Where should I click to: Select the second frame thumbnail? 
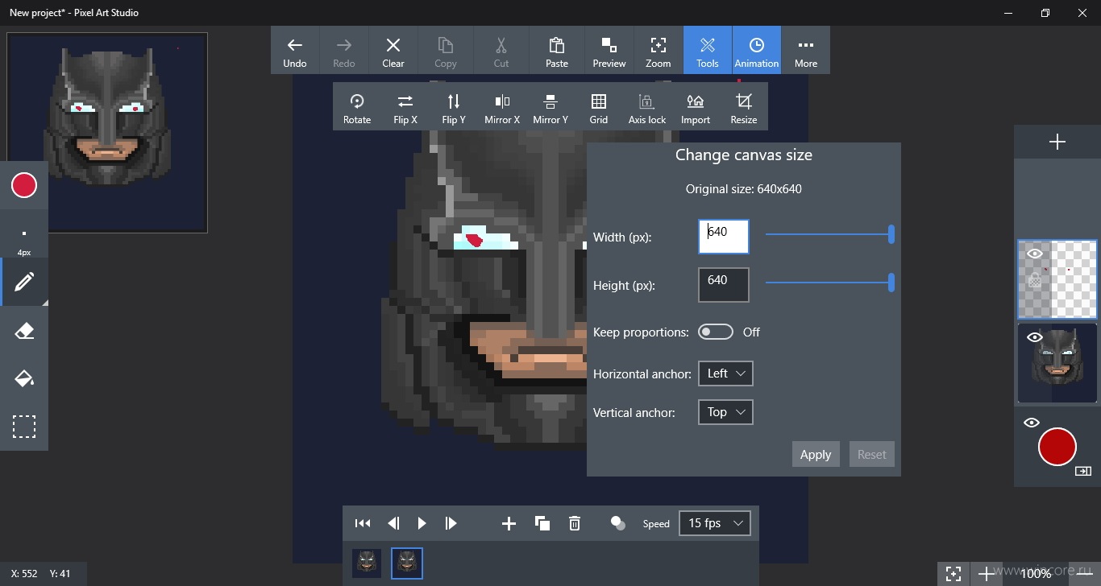407,563
